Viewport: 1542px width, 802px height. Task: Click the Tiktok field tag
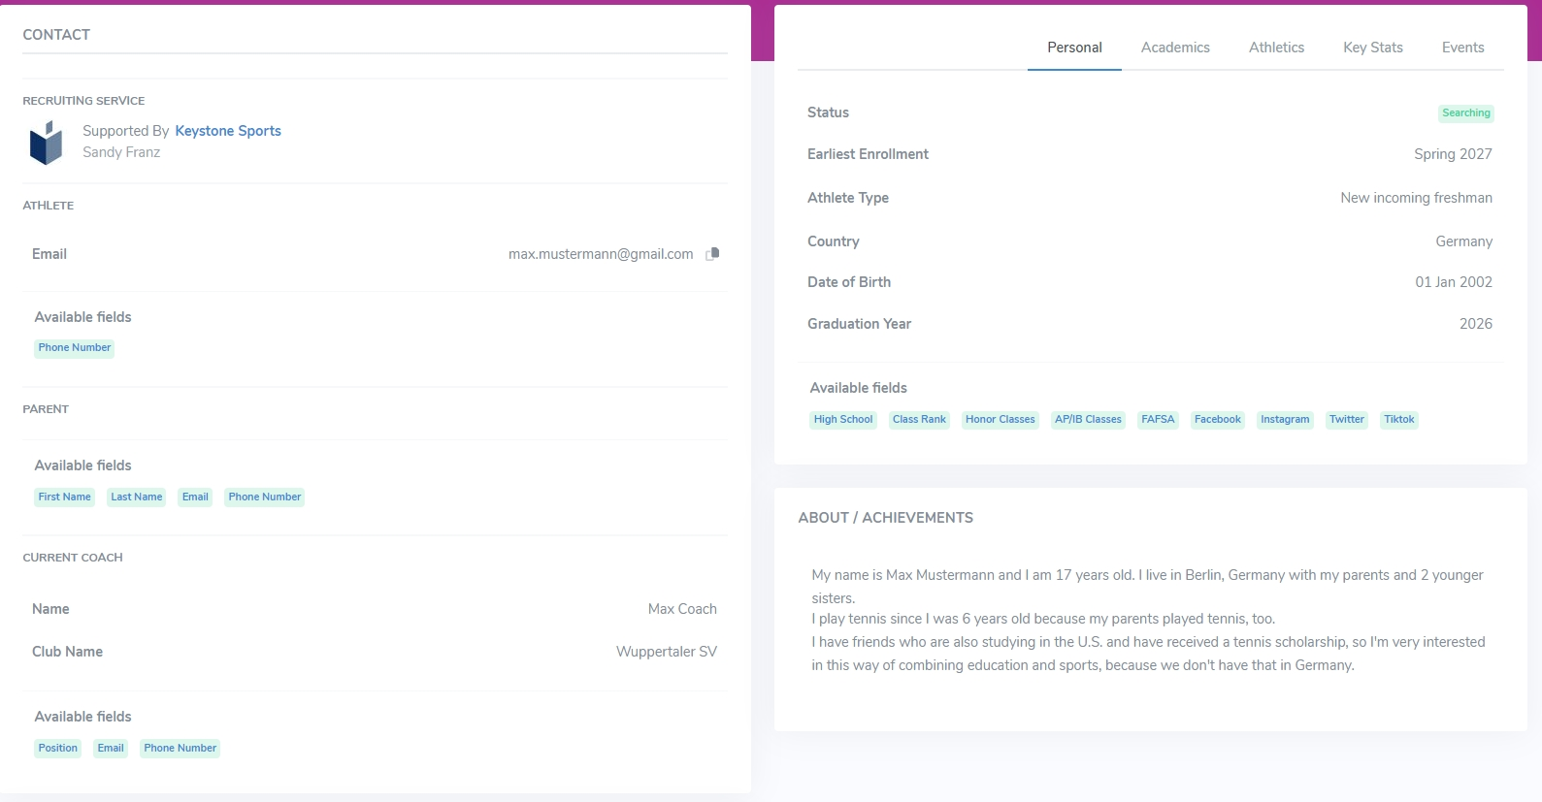[1398, 420]
